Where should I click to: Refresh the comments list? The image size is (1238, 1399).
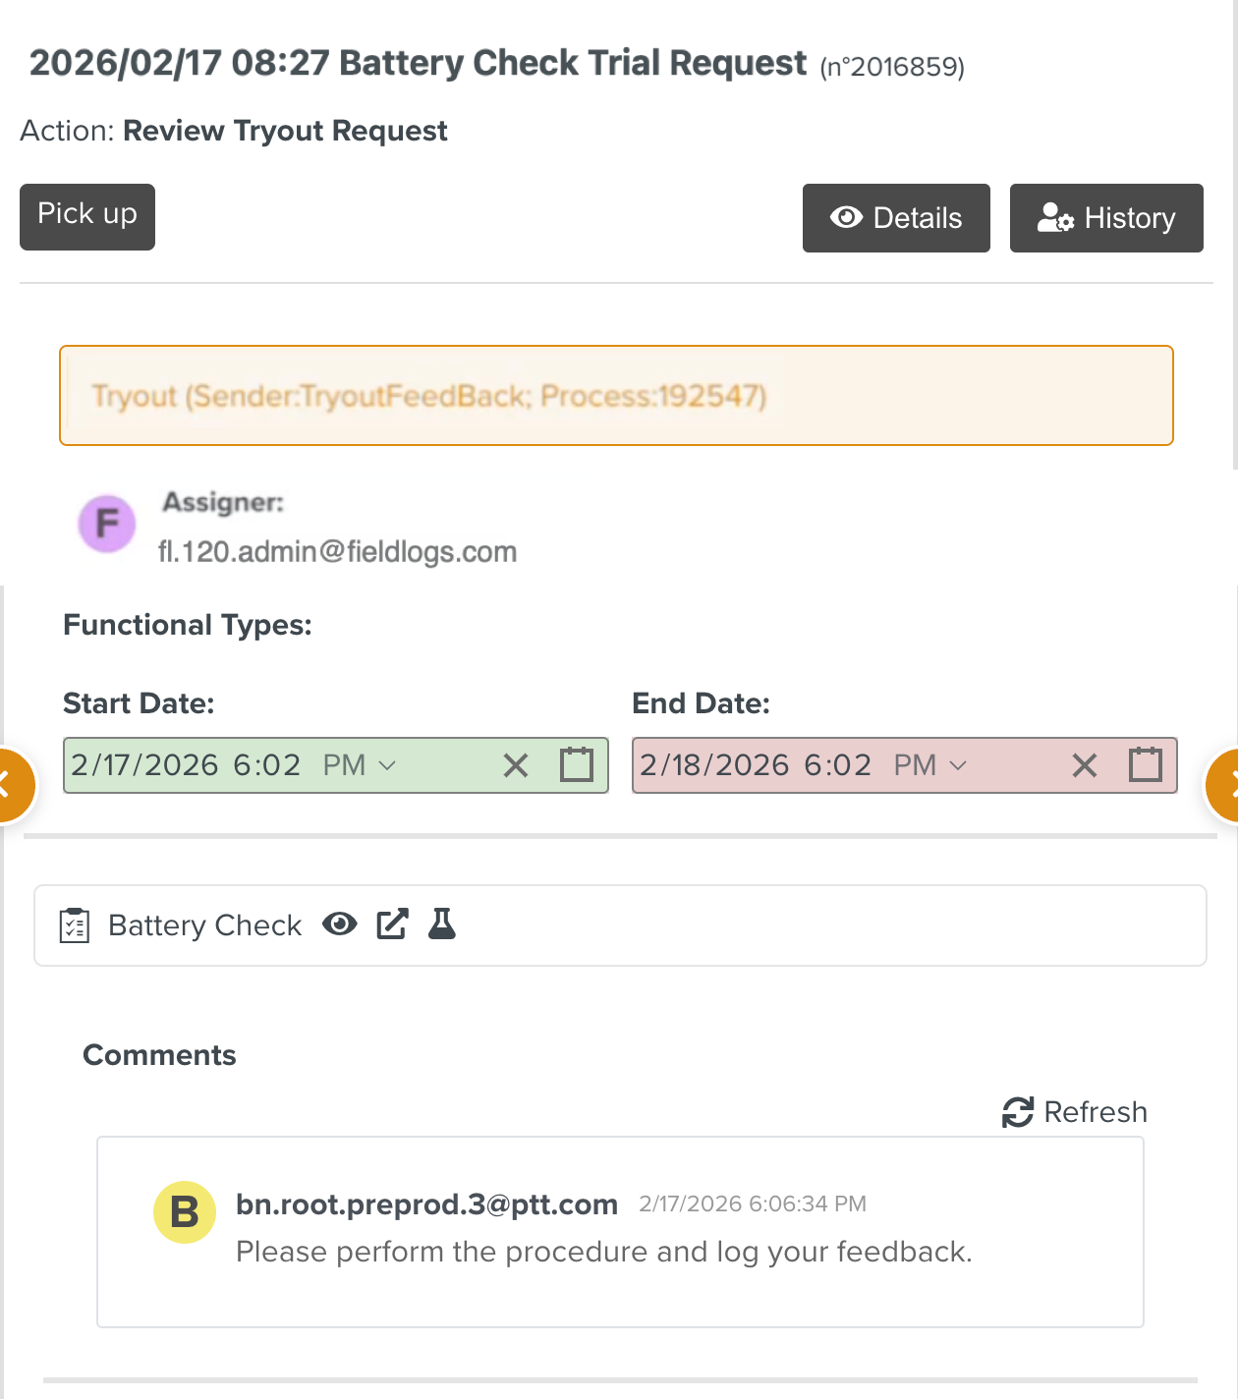pos(1073,1111)
